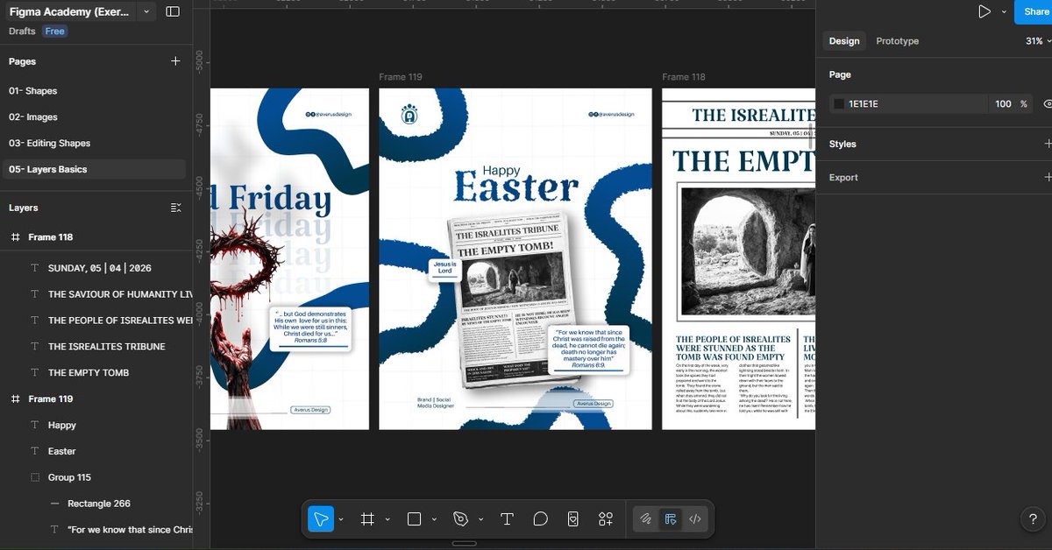Add a style with Styles plus icon
The image size is (1052, 550).
1048,144
